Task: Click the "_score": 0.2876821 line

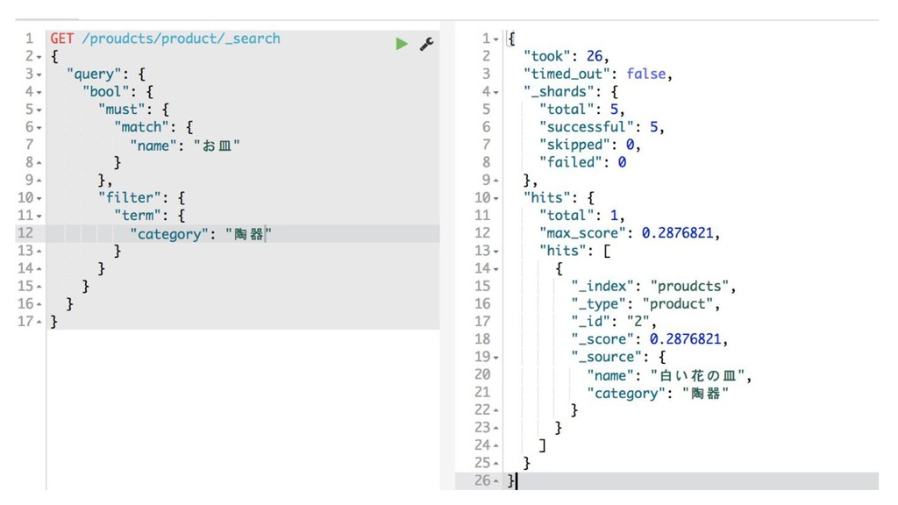Action: [x=649, y=339]
